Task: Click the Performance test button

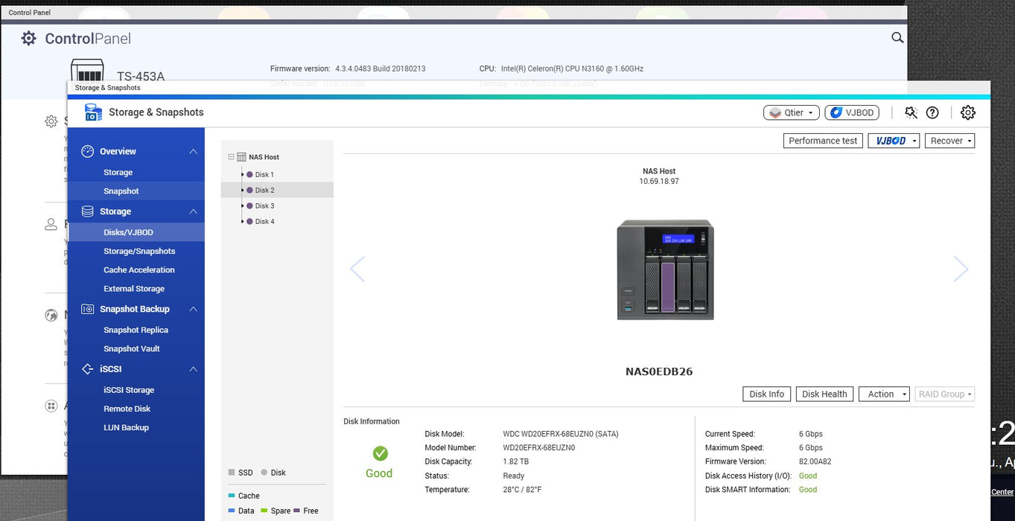Action: coord(824,141)
